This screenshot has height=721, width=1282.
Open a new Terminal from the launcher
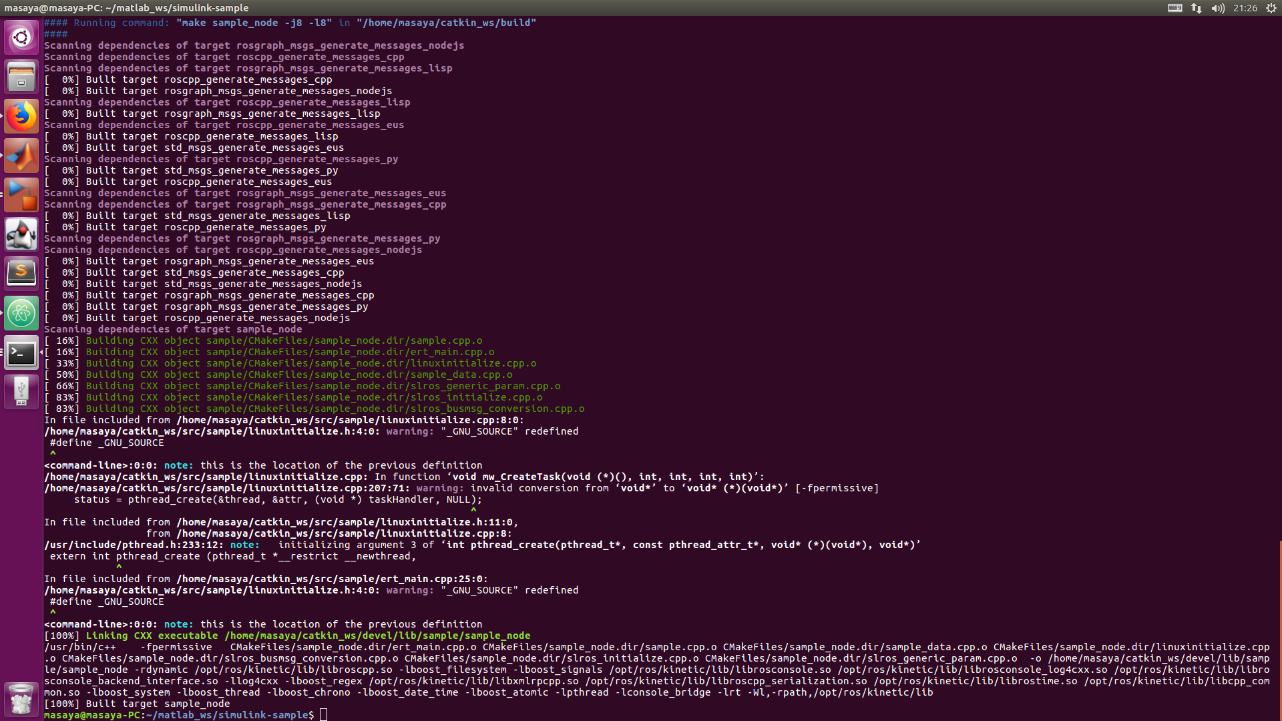21,353
